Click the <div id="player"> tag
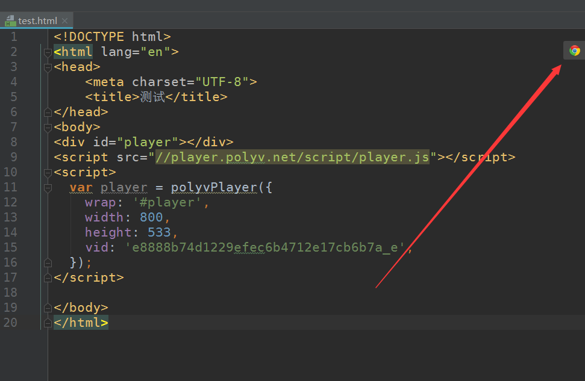Image resolution: width=585 pixels, height=381 pixels. pos(120,143)
